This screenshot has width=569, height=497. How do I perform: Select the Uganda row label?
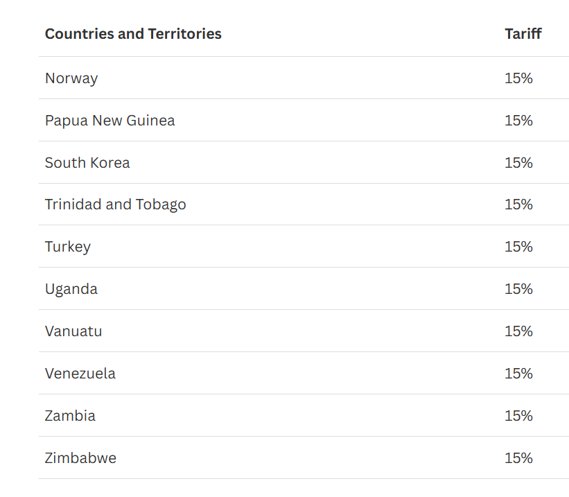(71, 289)
